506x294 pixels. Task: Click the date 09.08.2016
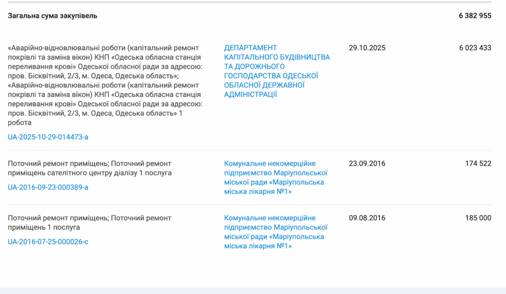[x=367, y=218]
